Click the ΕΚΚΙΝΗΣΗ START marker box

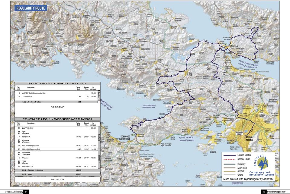(x=239, y=133)
